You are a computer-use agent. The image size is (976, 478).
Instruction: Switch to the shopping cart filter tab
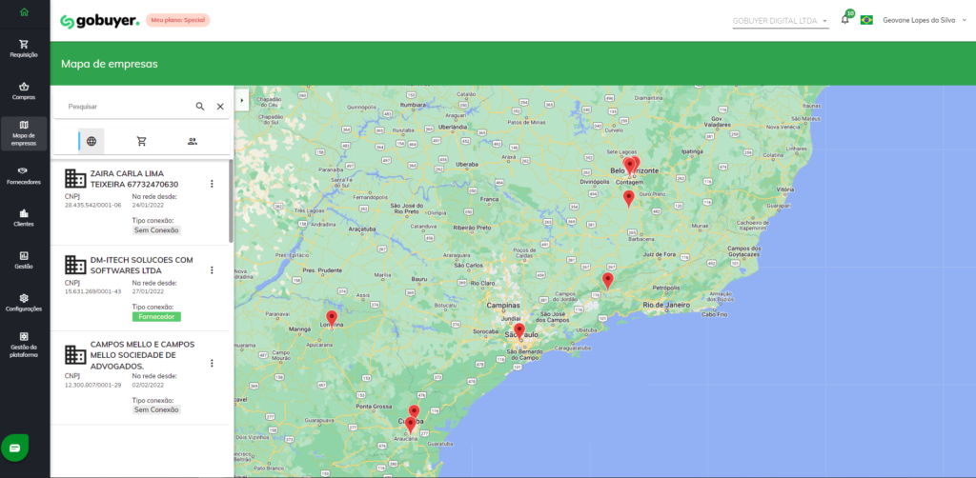click(x=142, y=142)
